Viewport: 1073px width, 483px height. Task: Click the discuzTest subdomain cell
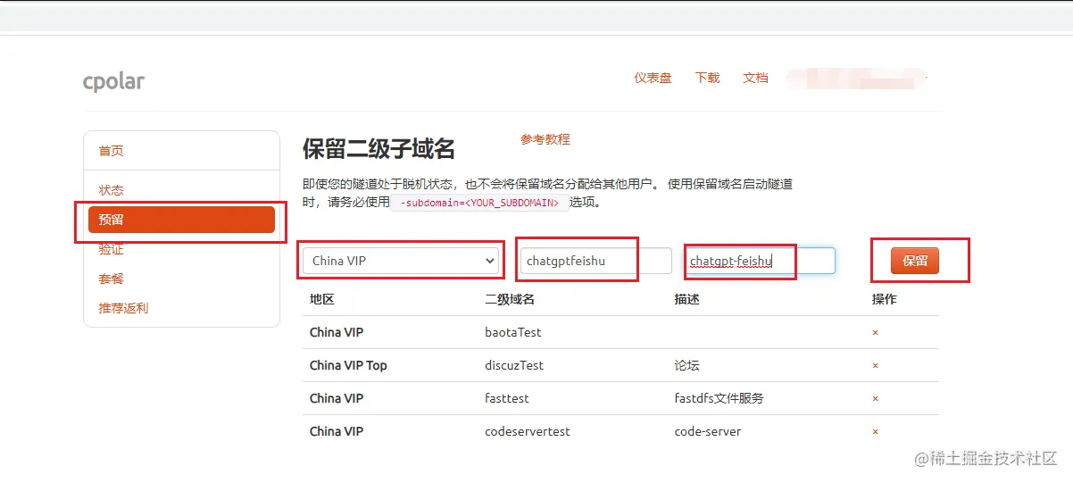pyautogui.click(x=514, y=365)
